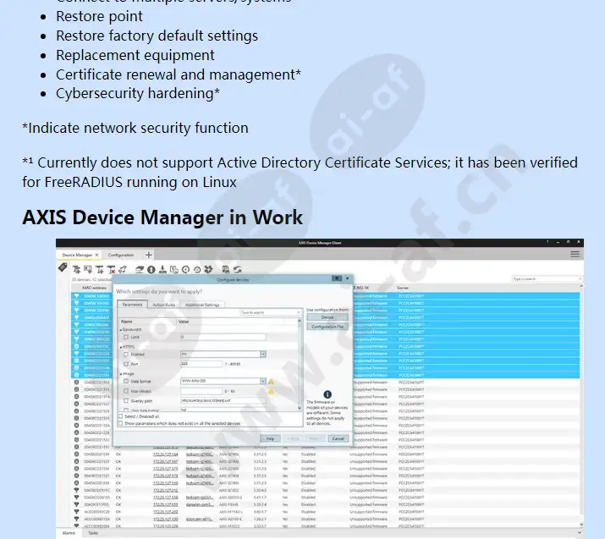Click the warning triangle beside Max viewers
Viewport: 605px width, 539px height.
click(x=271, y=392)
